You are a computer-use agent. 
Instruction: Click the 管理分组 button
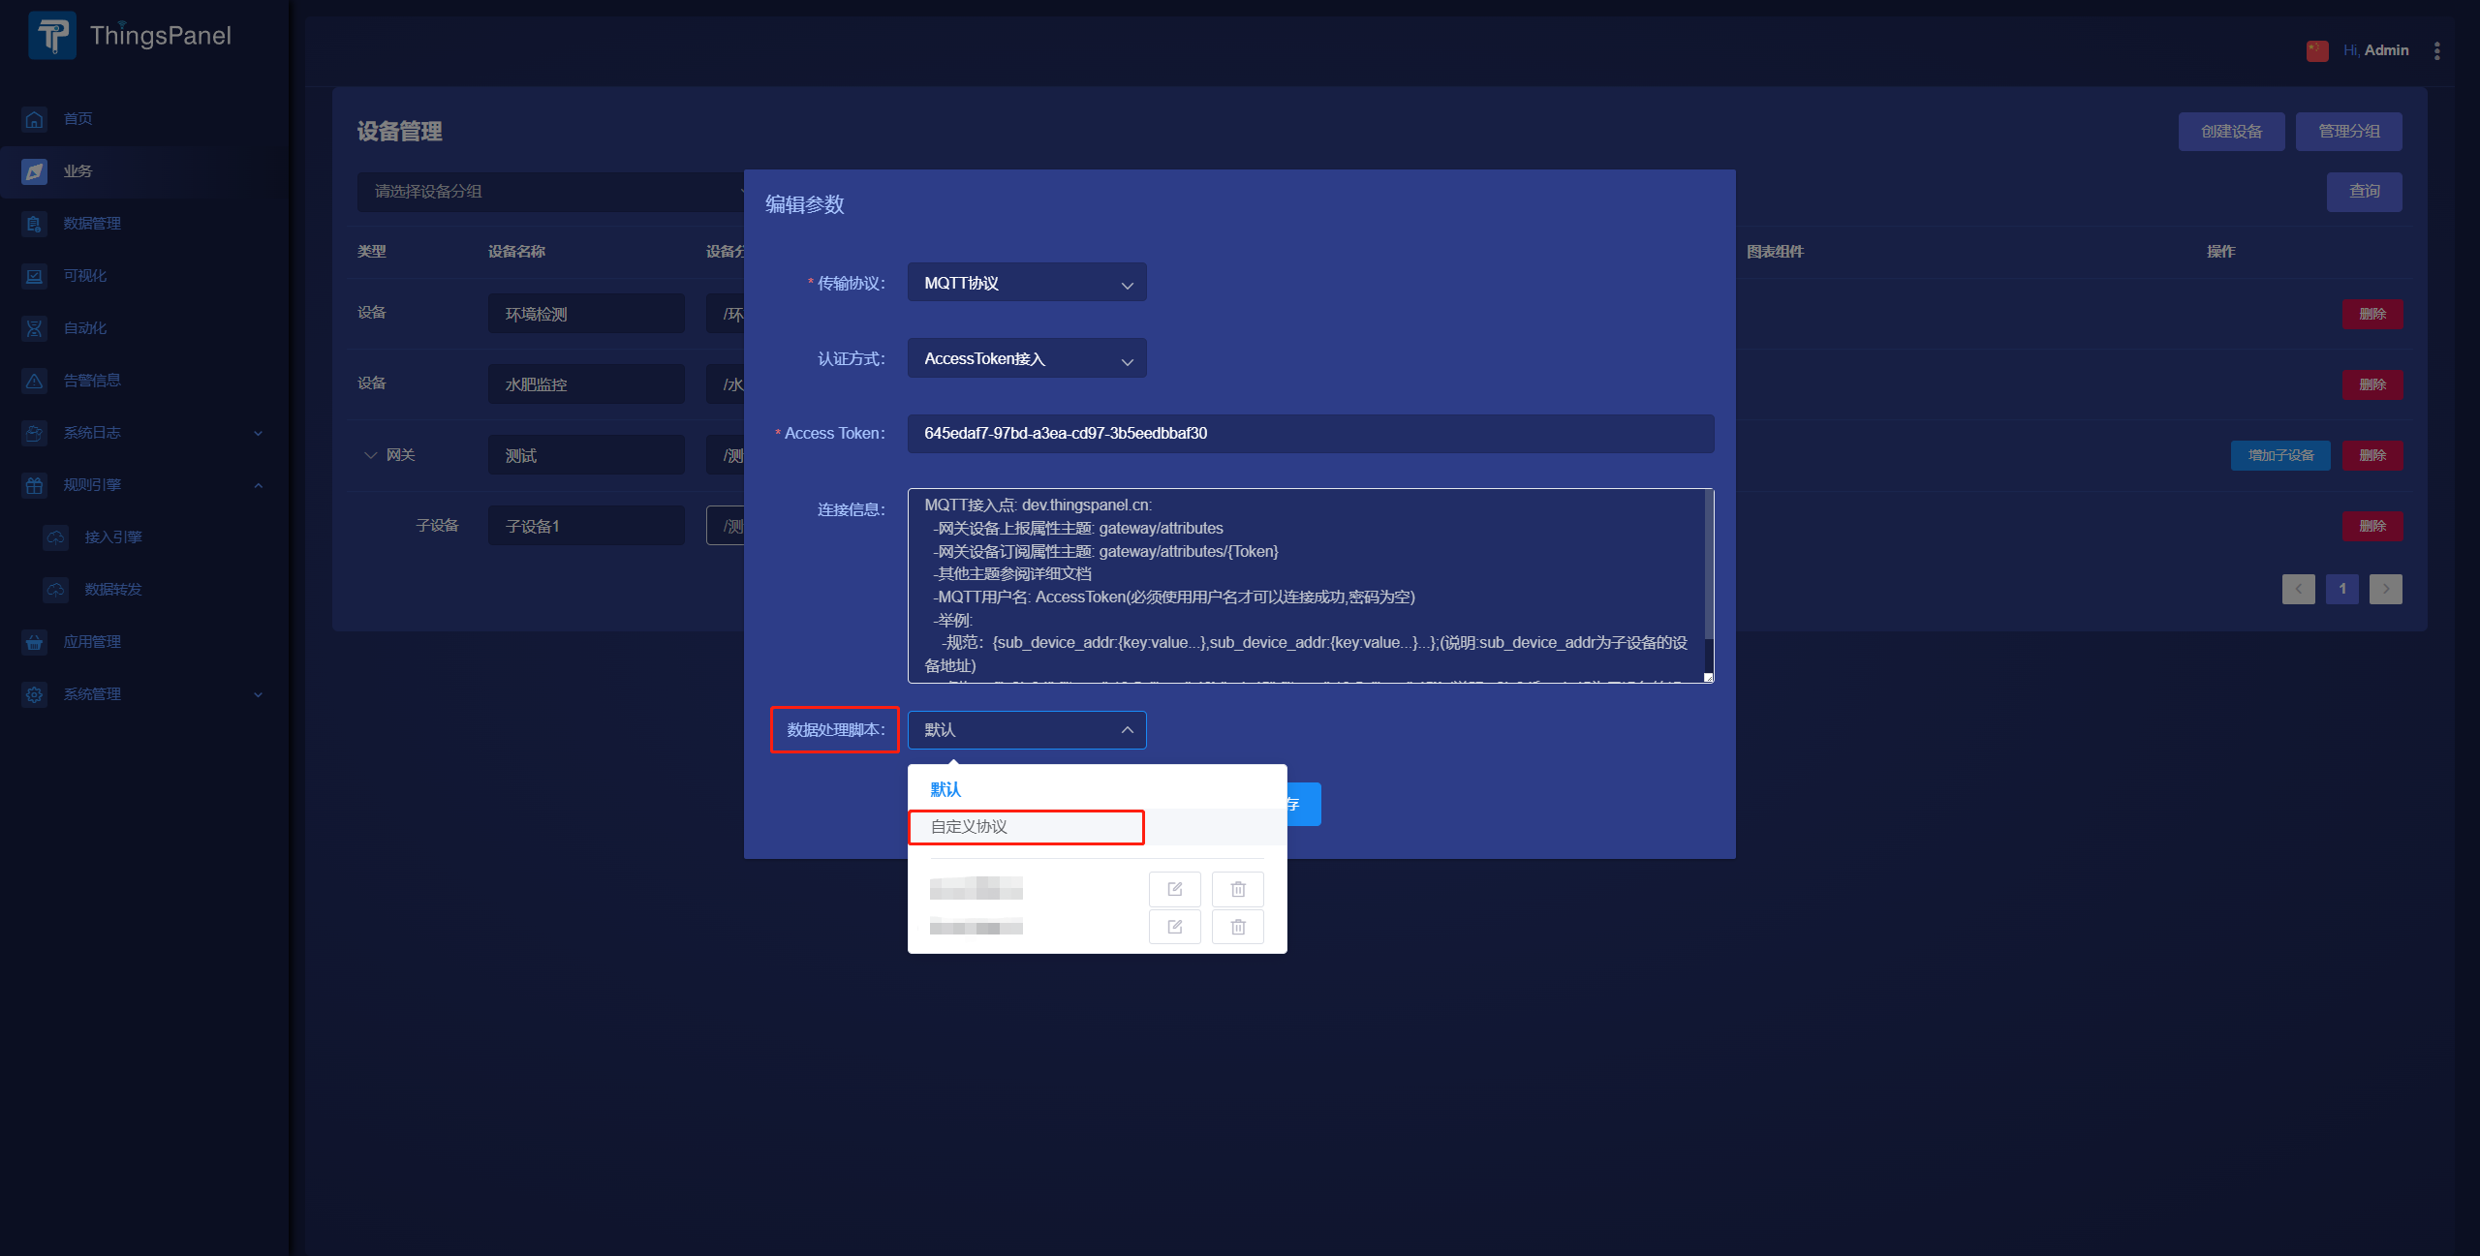pyautogui.click(x=2348, y=132)
